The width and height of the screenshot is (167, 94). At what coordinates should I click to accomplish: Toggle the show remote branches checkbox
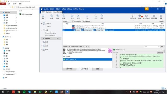coord(73,21)
